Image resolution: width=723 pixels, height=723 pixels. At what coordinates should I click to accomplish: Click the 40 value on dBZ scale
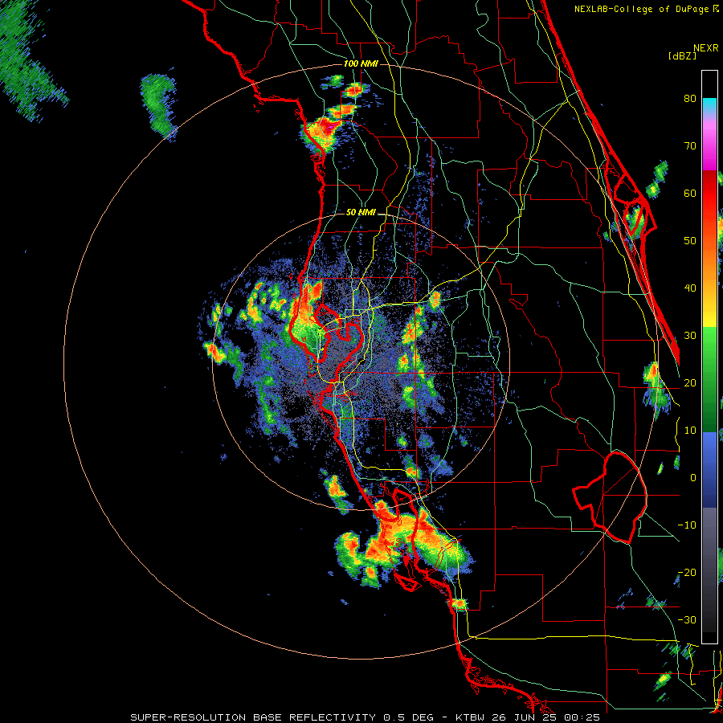click(690, 288)
